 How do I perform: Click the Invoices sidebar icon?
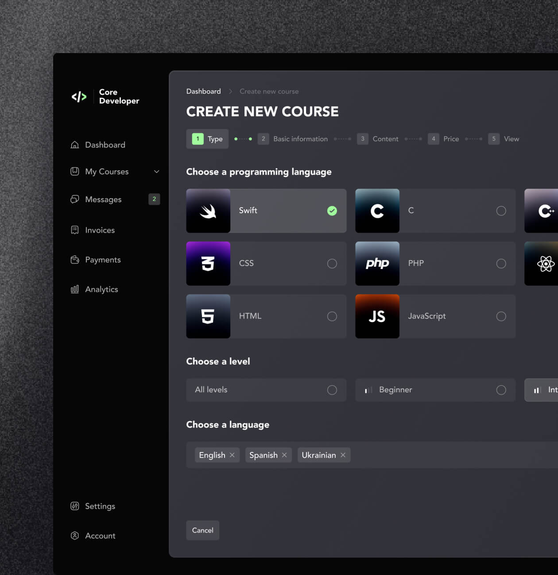[x=74, y=230]
